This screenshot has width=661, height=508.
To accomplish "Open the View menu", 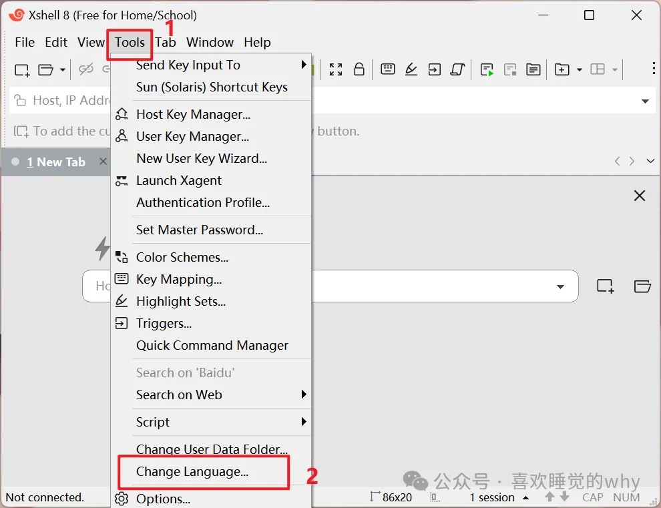I will [91, 42].
